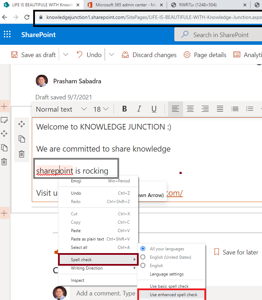
Task: Add a new section with top plus button
Action: 4,106
